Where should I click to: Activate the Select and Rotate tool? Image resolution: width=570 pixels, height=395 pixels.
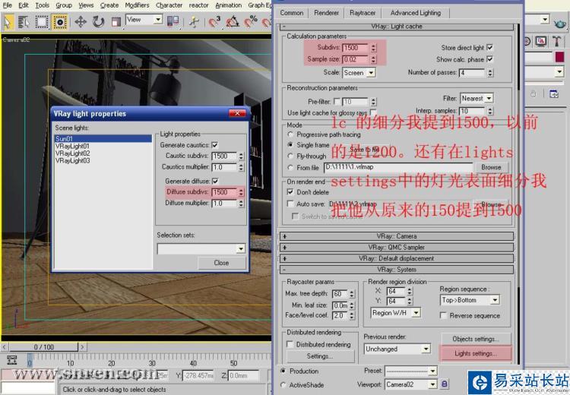[98, 22]
